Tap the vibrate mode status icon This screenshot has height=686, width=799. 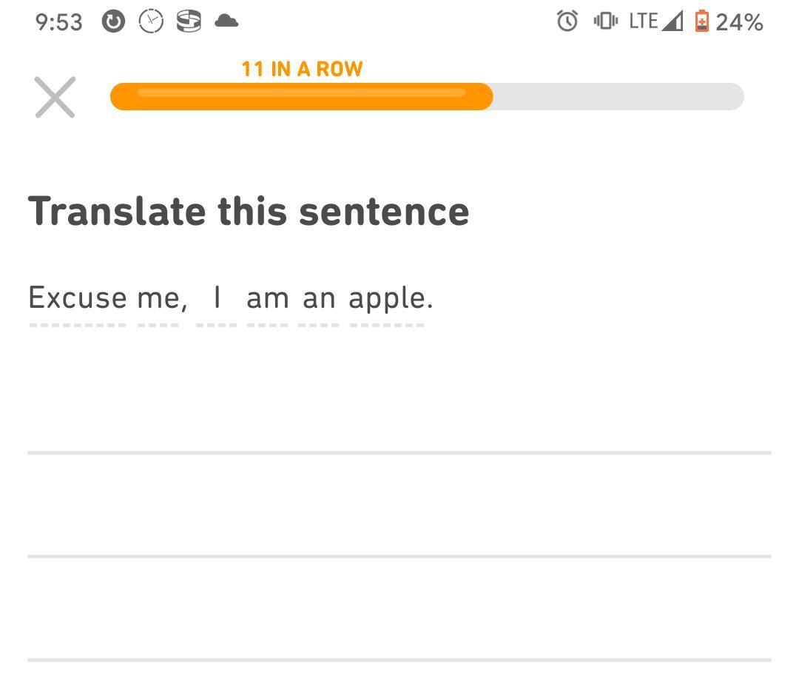point(605,21)
